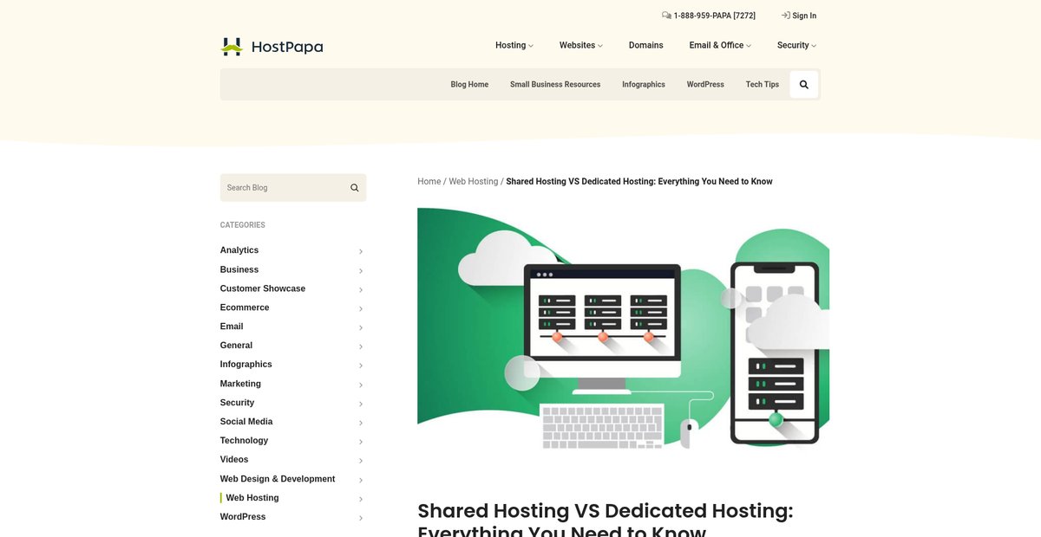
Task: Click the article title heading
Action: (x=606, y=519)
